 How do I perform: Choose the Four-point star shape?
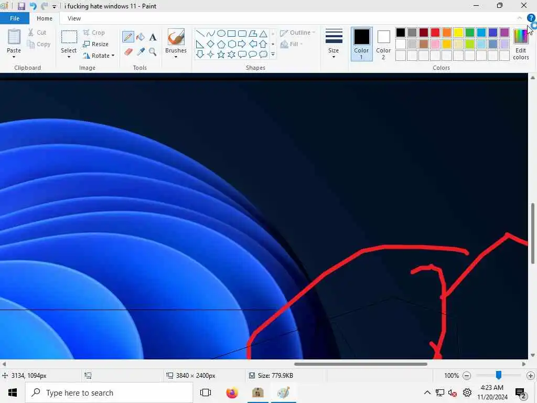(211, 54)
